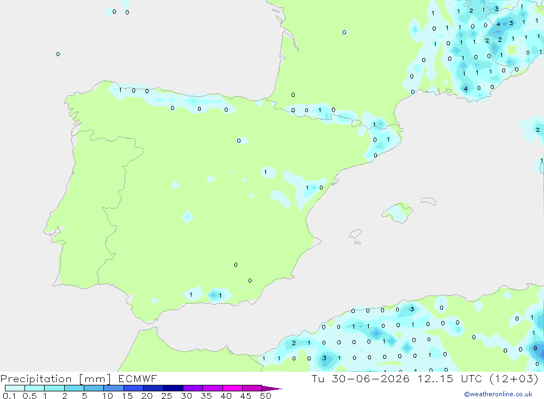Click the 0.5–1 mm legend swatch
The image size is (544, 399).
35,388
